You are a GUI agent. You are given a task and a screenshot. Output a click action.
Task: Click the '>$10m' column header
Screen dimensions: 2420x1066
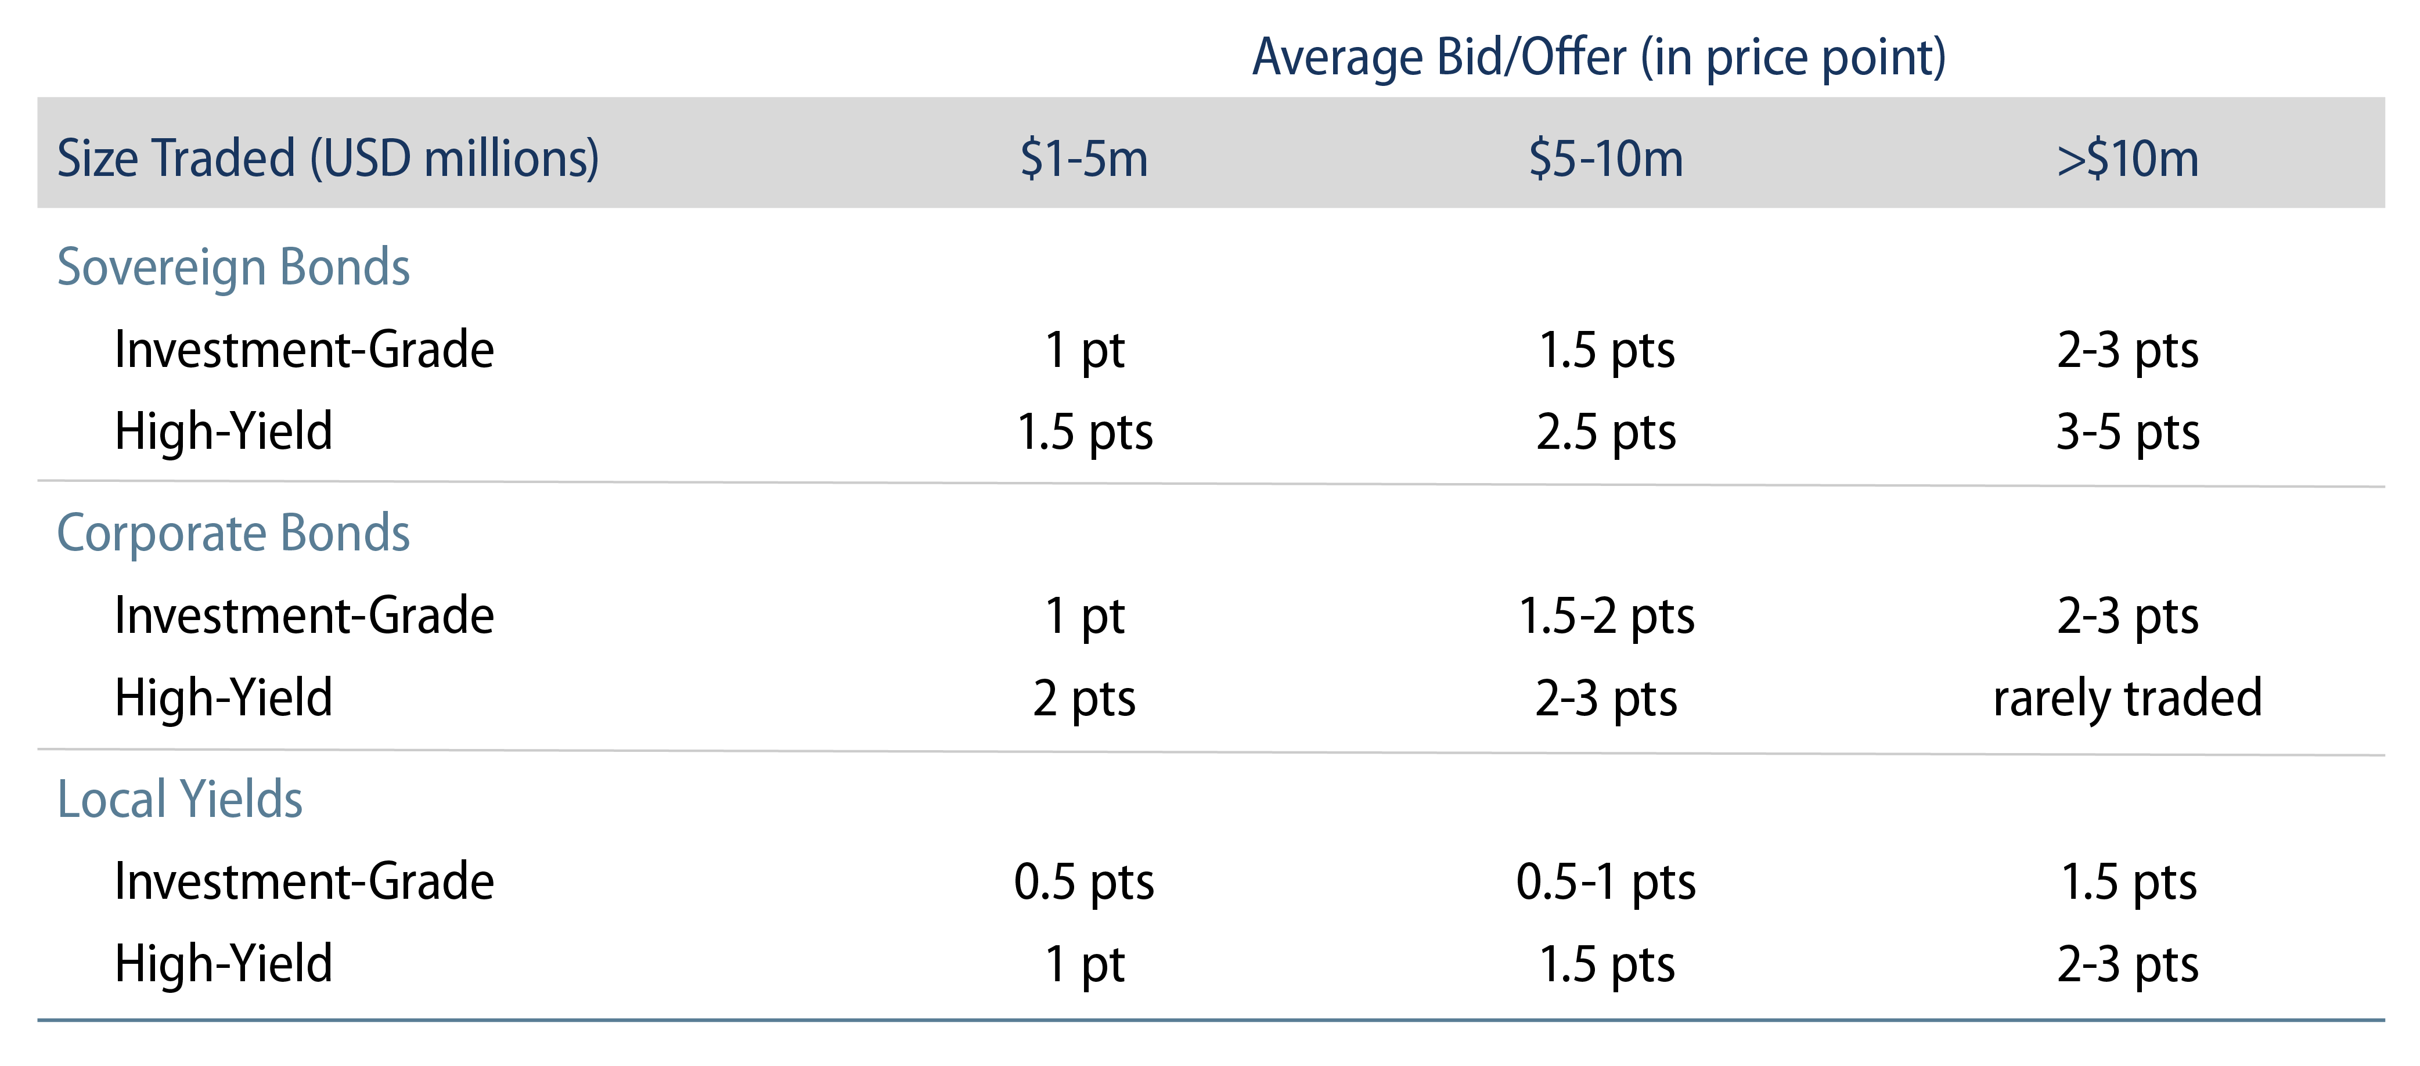click(2128, 158)
